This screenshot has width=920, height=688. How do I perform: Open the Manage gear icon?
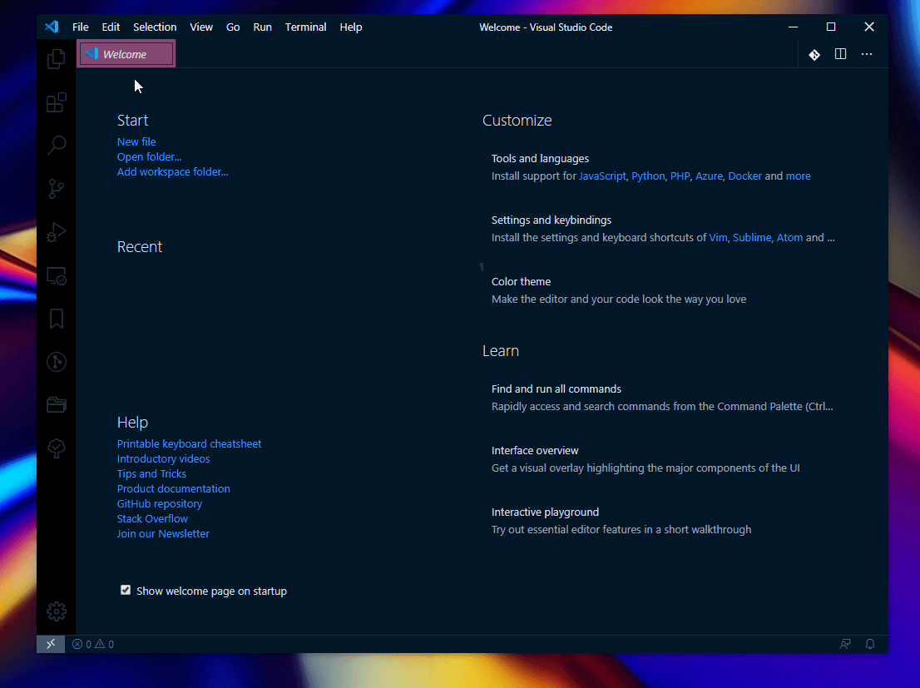click(x=57, y=611)
